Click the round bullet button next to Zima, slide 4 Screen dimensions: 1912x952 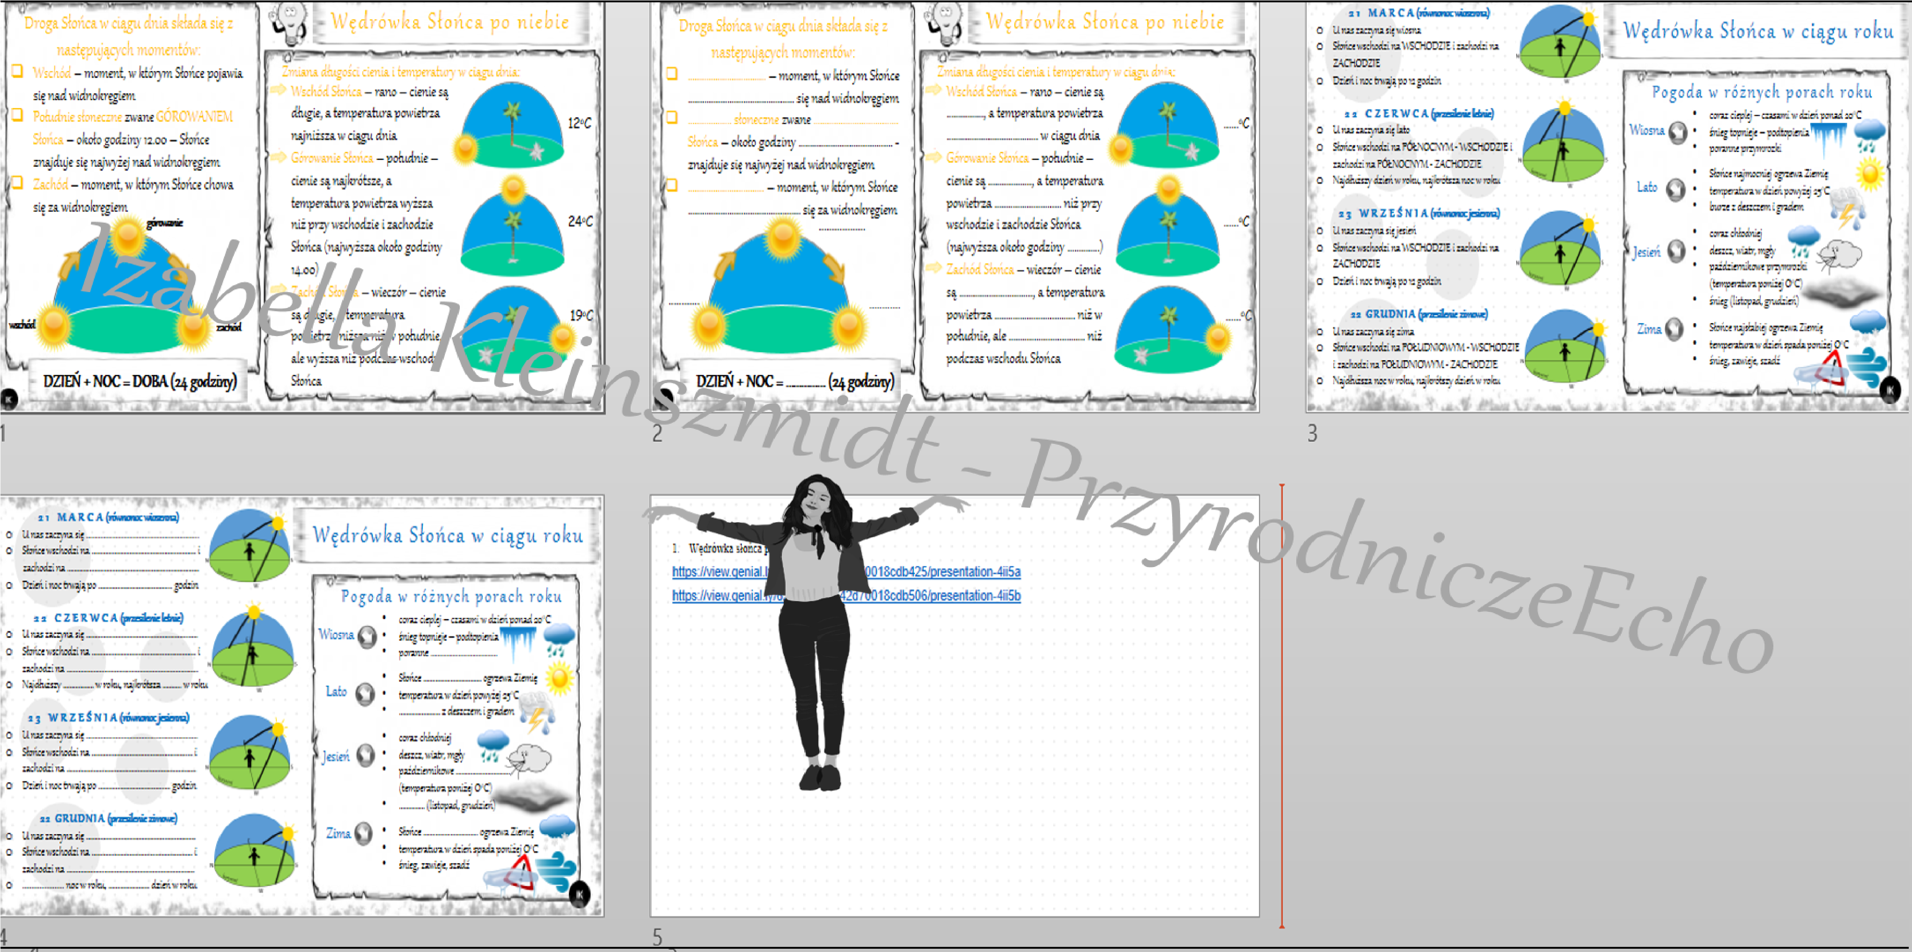[x=363, y=833]
